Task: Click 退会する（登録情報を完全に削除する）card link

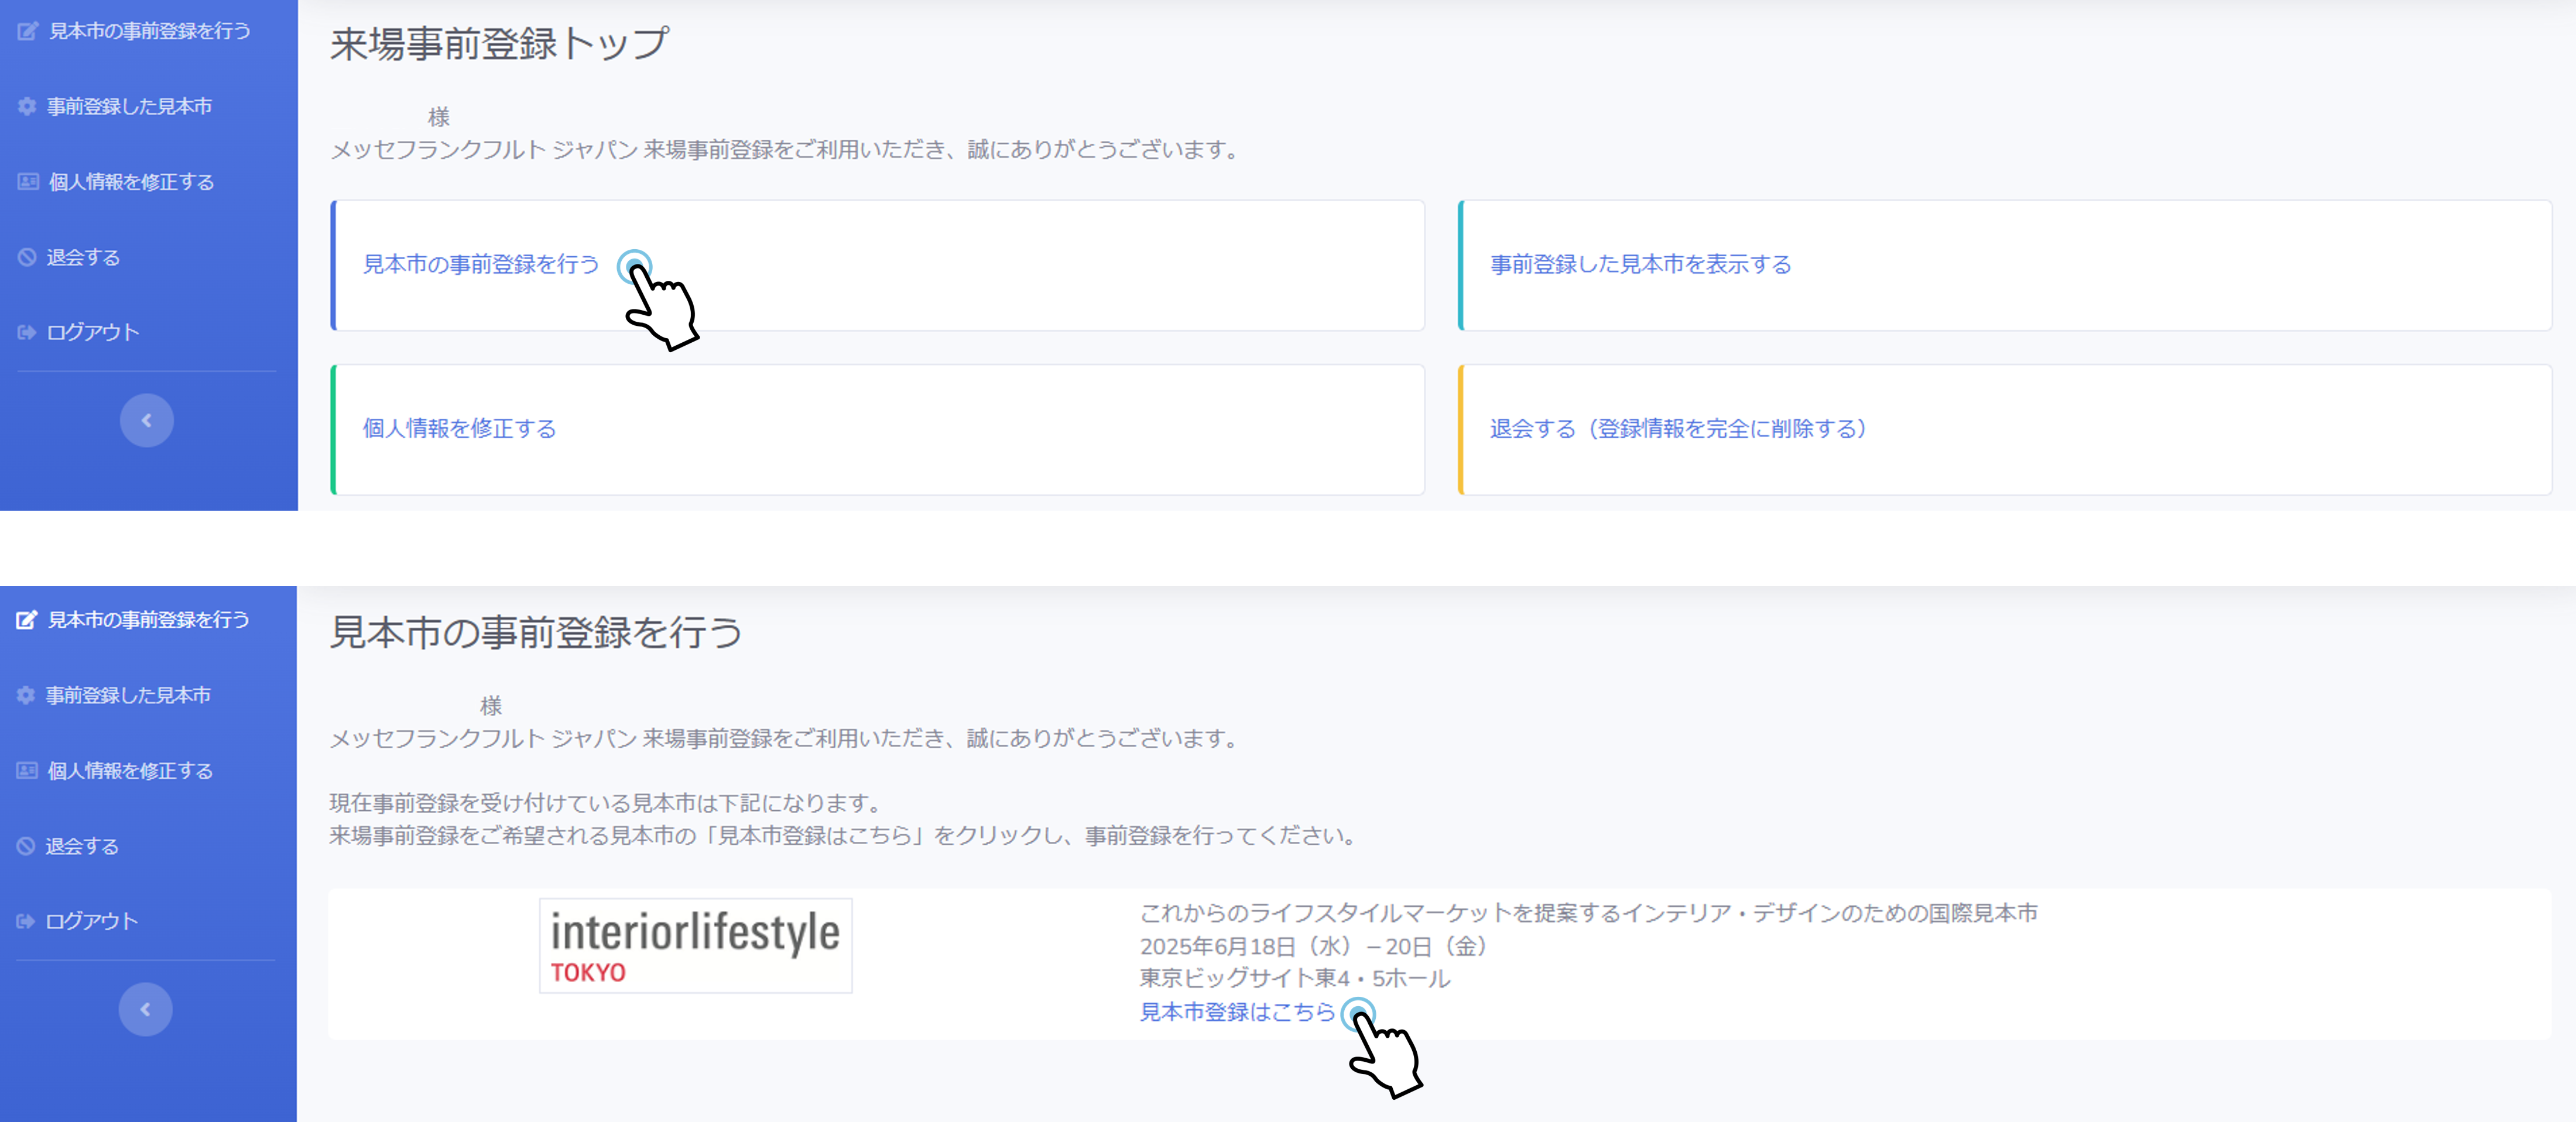Action: pyautogui.click(x=1679, y=429)
